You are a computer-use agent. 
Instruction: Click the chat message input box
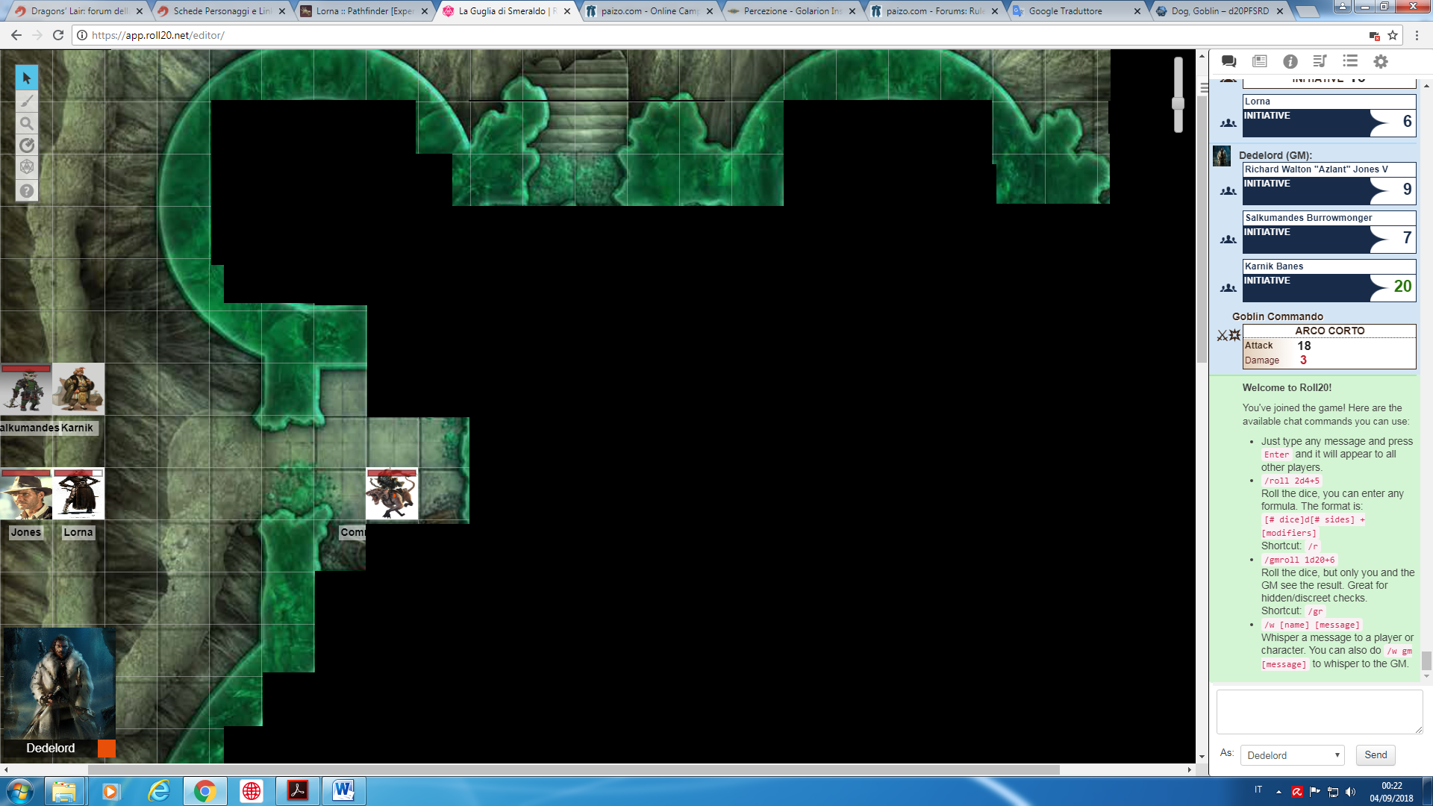[x=1319, y=711]
